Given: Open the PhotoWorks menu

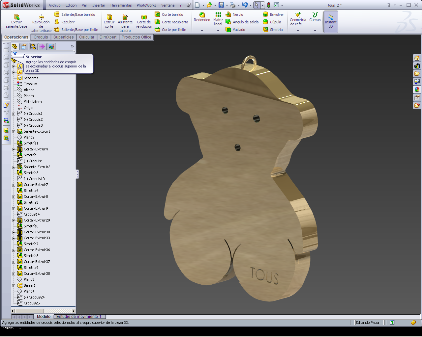Looking at the screenshot, I should click(x=146, y=5).
